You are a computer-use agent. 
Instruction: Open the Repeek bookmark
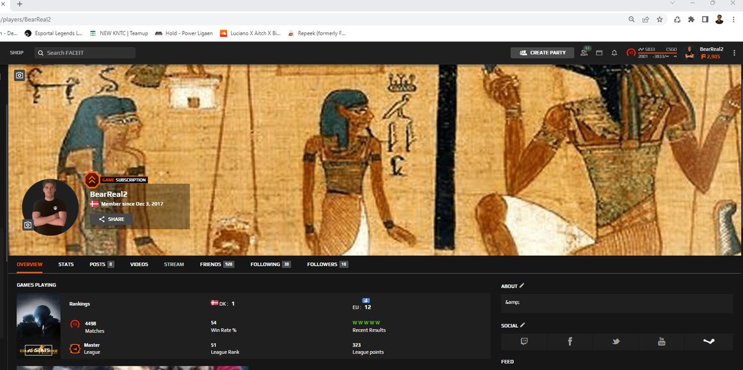(x=317, y=33)
